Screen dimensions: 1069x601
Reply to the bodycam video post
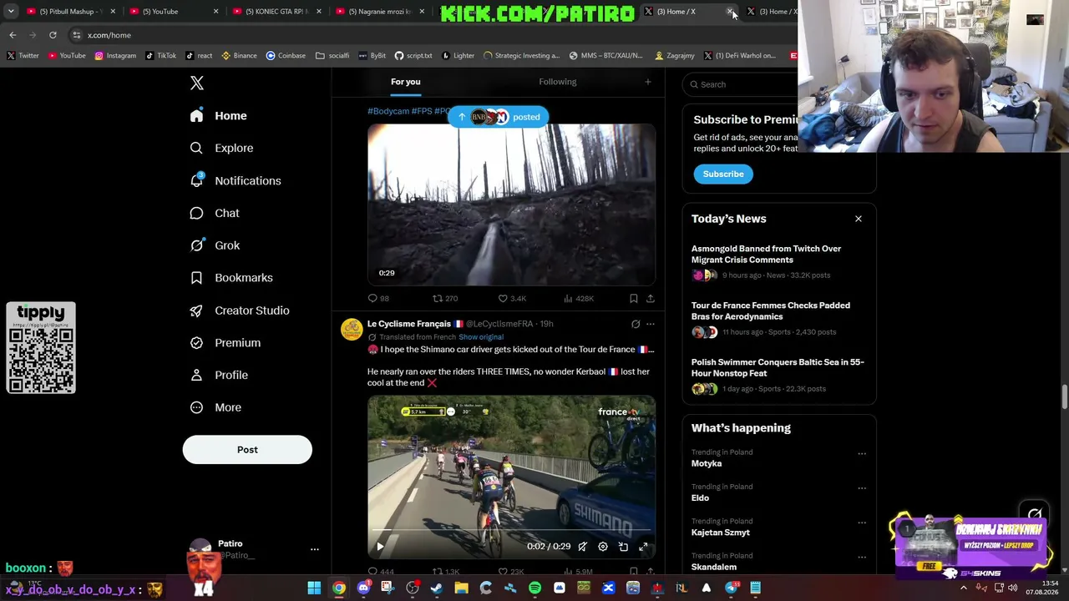point(378,298)
